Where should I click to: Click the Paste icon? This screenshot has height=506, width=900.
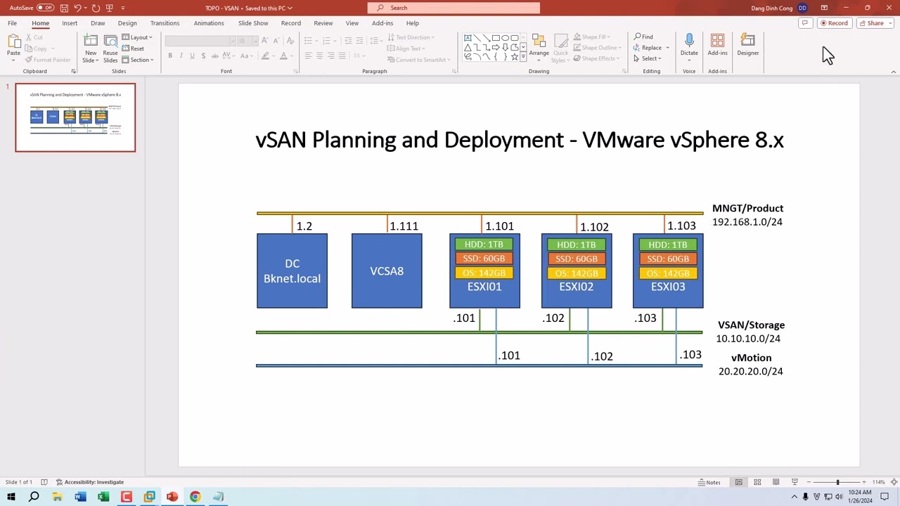coord(13,42)
